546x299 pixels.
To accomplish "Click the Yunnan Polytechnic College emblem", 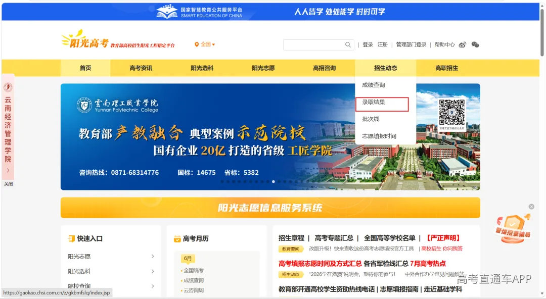I will click(84, 105).
